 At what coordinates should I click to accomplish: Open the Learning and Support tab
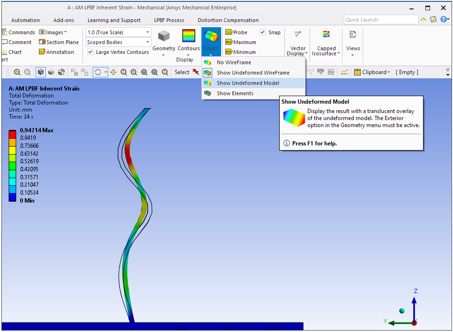[x=114, y=20]
